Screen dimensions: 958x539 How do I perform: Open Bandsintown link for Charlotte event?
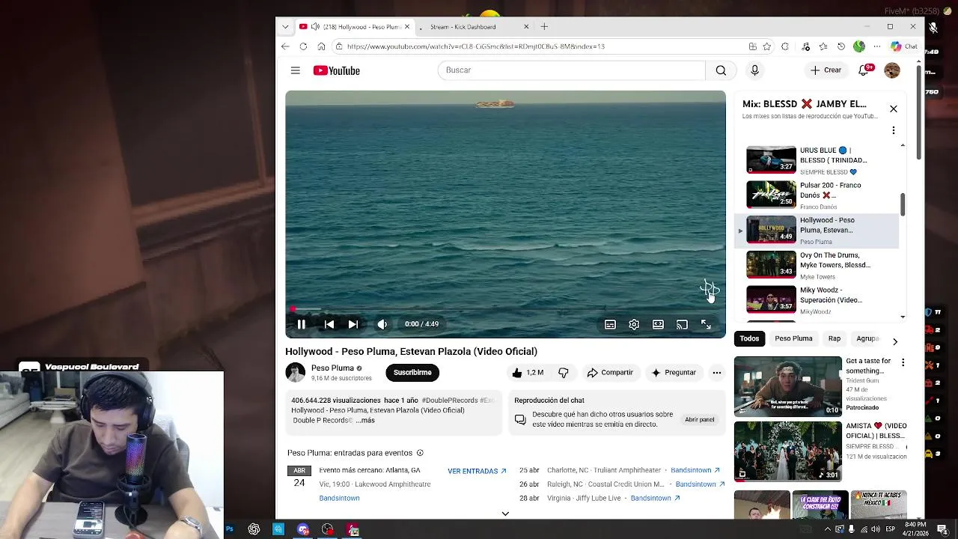coord(695,470)
